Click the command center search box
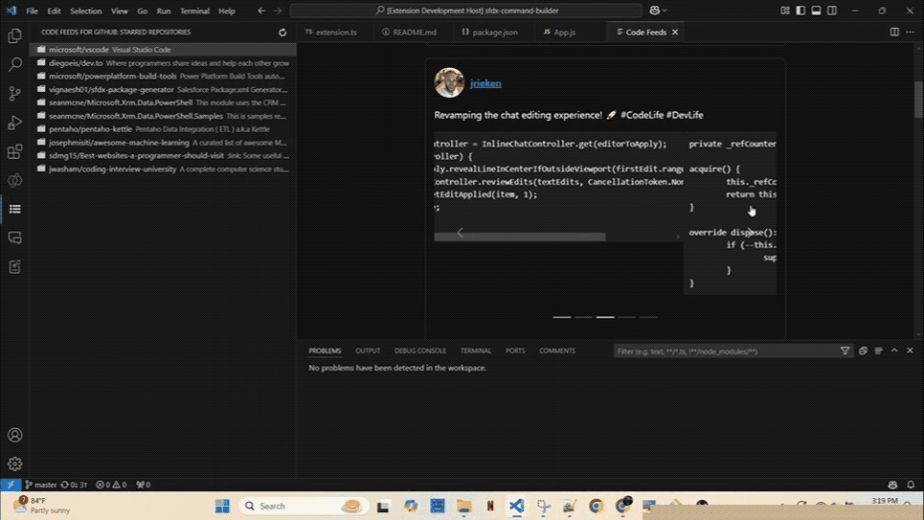 (465, 11)
